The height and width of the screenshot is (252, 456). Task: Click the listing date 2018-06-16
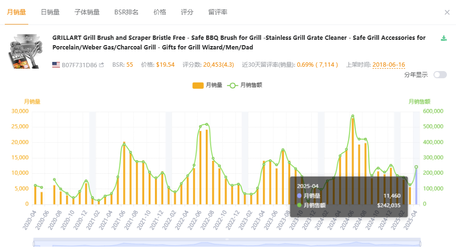(x=388, y=65)
